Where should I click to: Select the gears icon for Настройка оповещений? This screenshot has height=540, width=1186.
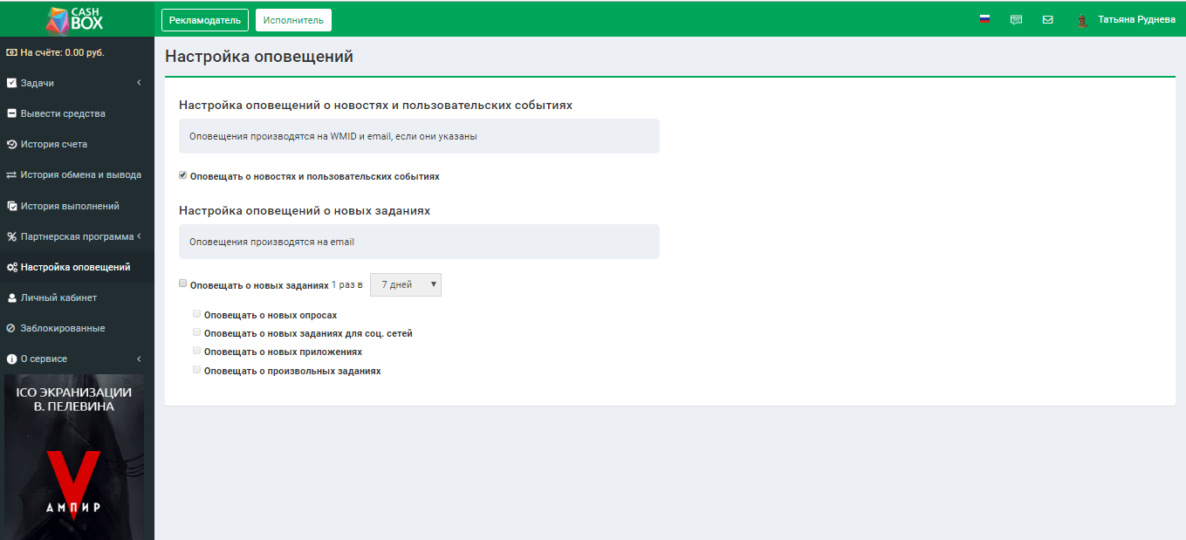coord(11,266)
